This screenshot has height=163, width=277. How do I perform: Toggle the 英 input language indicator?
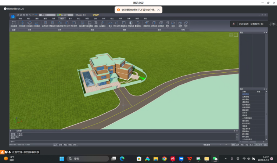238,159
